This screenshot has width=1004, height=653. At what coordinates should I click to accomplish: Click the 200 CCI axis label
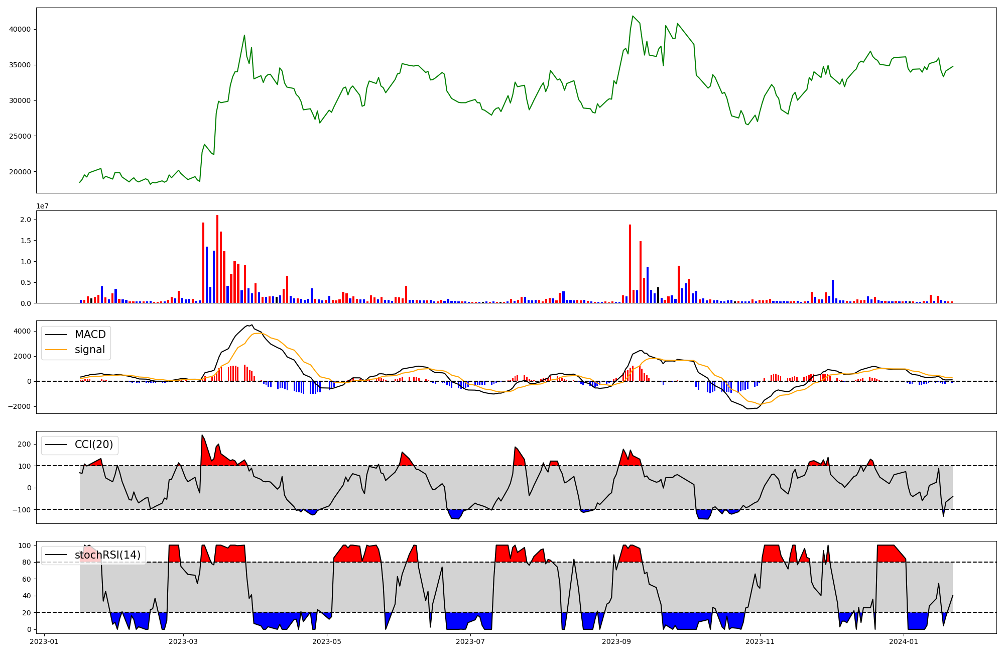(x=24, y=444)
